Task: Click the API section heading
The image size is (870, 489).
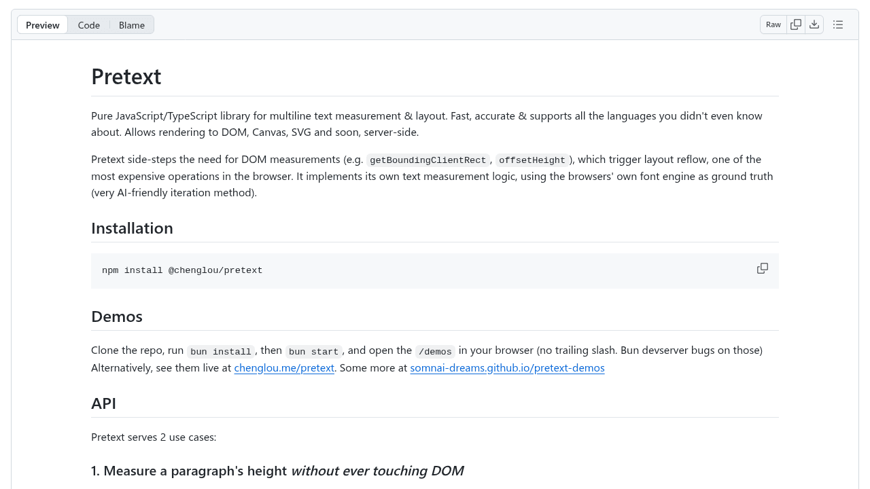Action: [103, 403]
